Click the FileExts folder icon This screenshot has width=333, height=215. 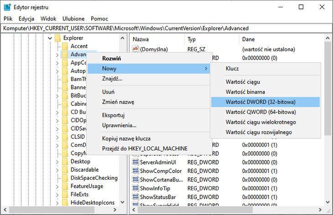coord(65,194)
